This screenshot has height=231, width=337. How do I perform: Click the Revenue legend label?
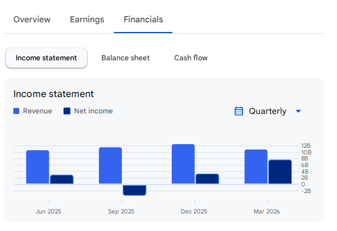click(x=37, y=111)
